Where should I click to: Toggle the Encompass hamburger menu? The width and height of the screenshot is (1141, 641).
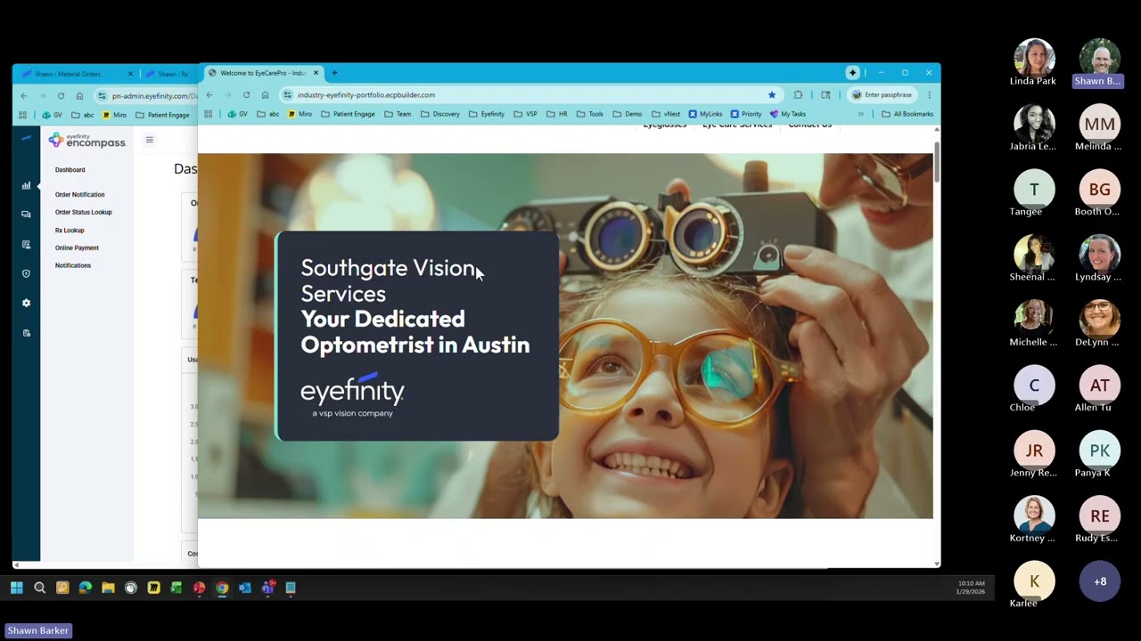pyautogui.click(x=150, y=140)
